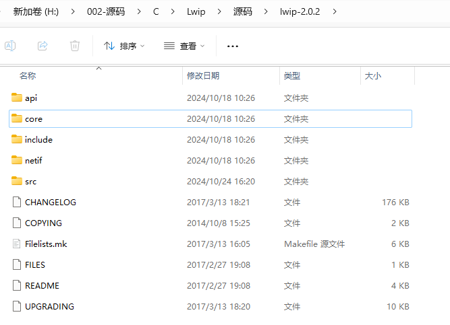The width and height of the screenshot is (450, 325).
Task: Click the Share toolbar icon
Action: (x=43, y=46)
